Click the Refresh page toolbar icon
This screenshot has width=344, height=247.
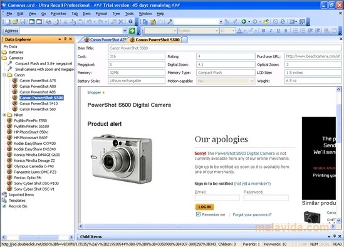pos(283,21)
